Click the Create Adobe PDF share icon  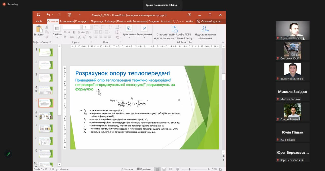click(x=174, y=29)
